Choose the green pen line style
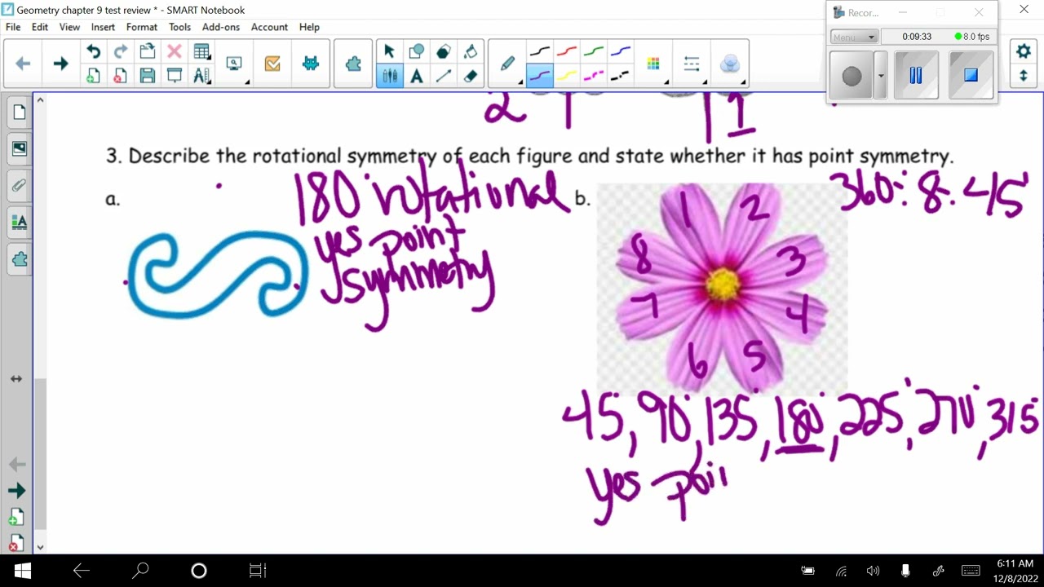Image resolution: width=1044 pixels, height=587 pixels. [594, 52]
